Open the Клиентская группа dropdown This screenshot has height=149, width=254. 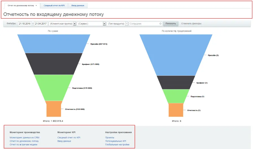[x=75, y=24]
